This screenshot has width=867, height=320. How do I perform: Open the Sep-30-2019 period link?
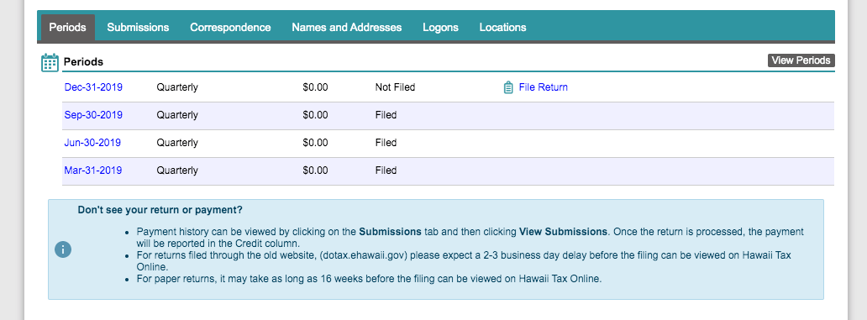pyautogui.click(x=93, y=115)
